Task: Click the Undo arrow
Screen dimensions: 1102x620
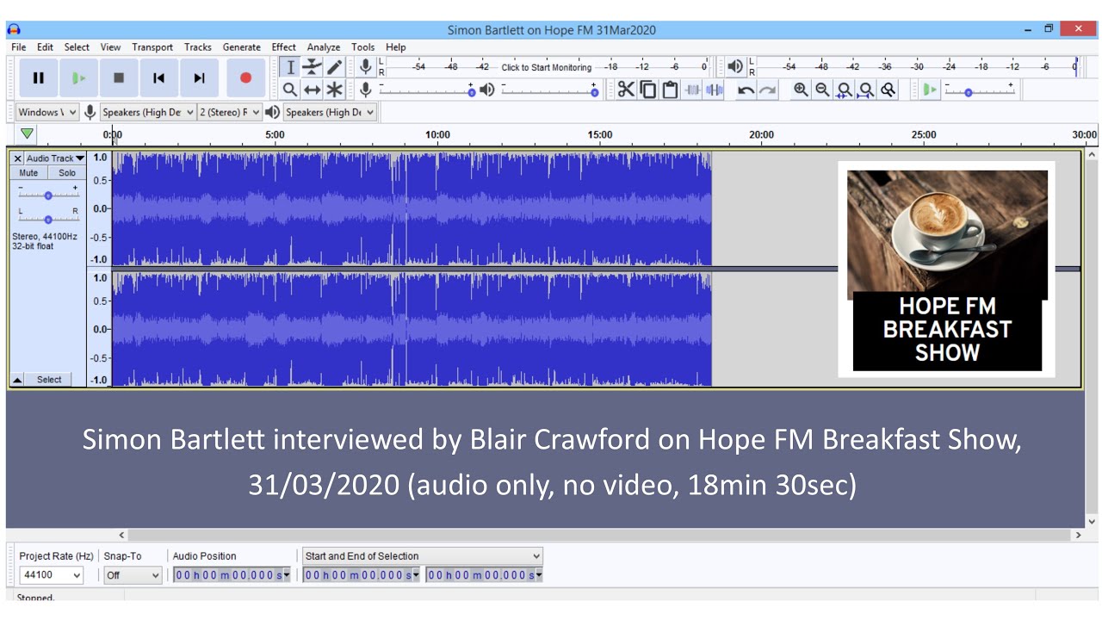Action: click(746, 90)
